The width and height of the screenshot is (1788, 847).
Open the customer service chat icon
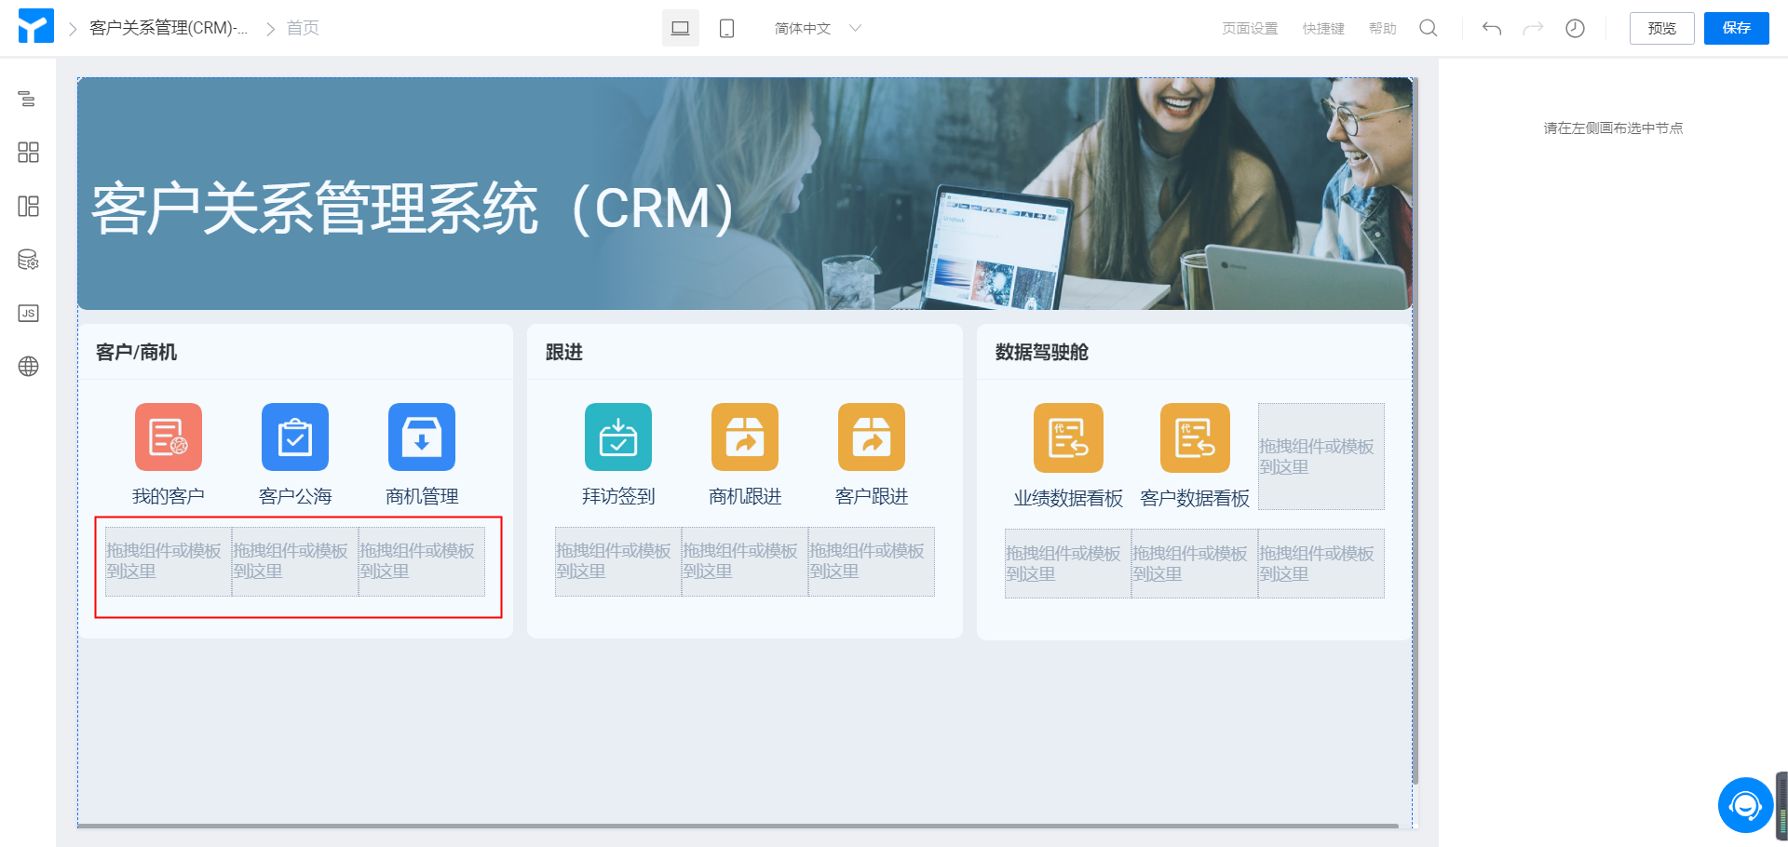1745,805
